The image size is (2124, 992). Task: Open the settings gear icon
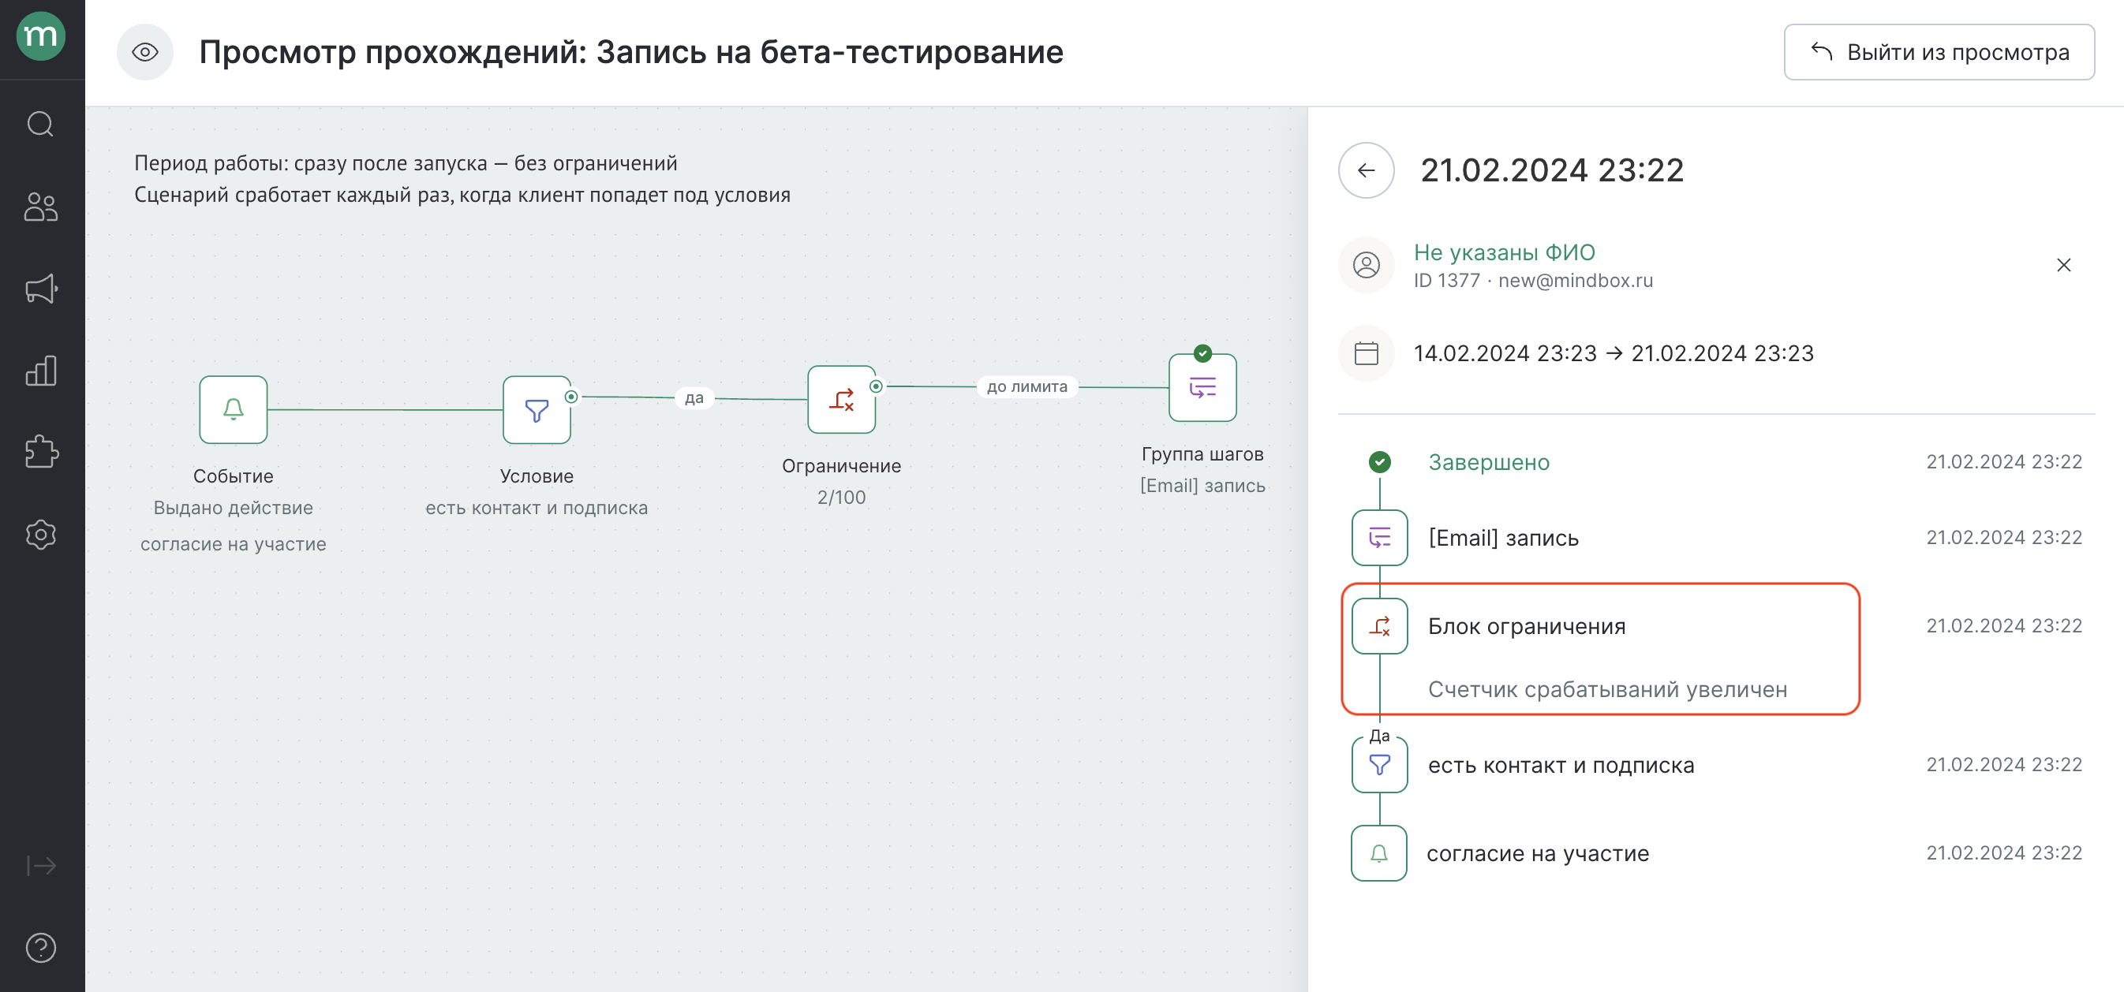coord(40,535)
